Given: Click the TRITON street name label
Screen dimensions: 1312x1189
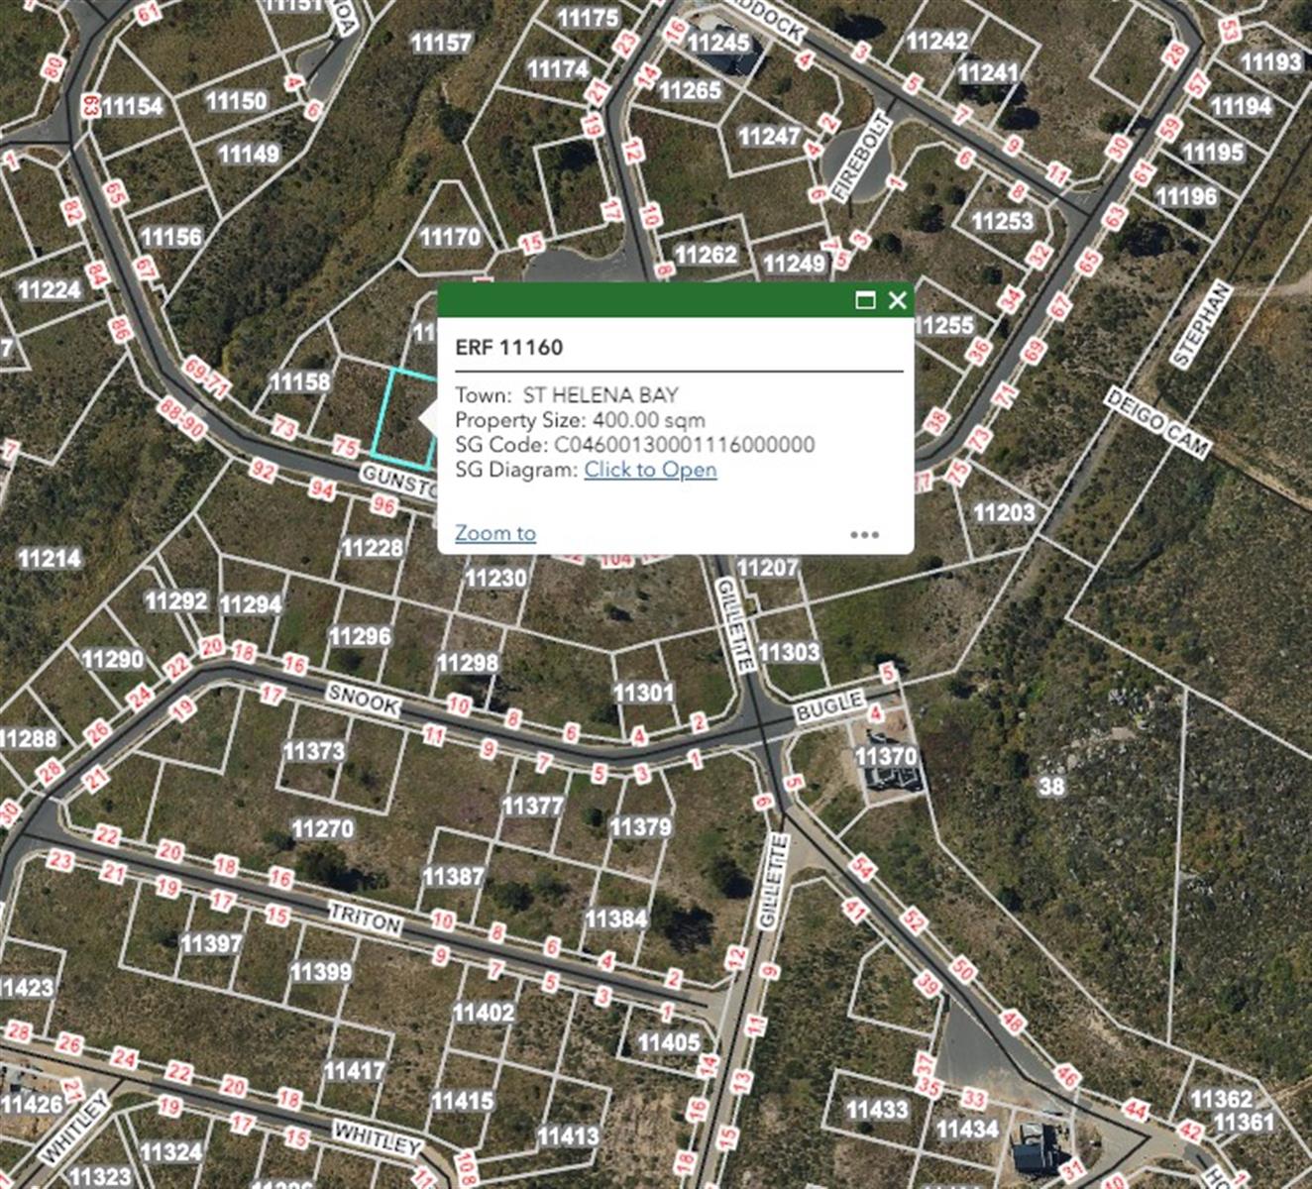Looking at the screenshot, I should pos(366,919).
